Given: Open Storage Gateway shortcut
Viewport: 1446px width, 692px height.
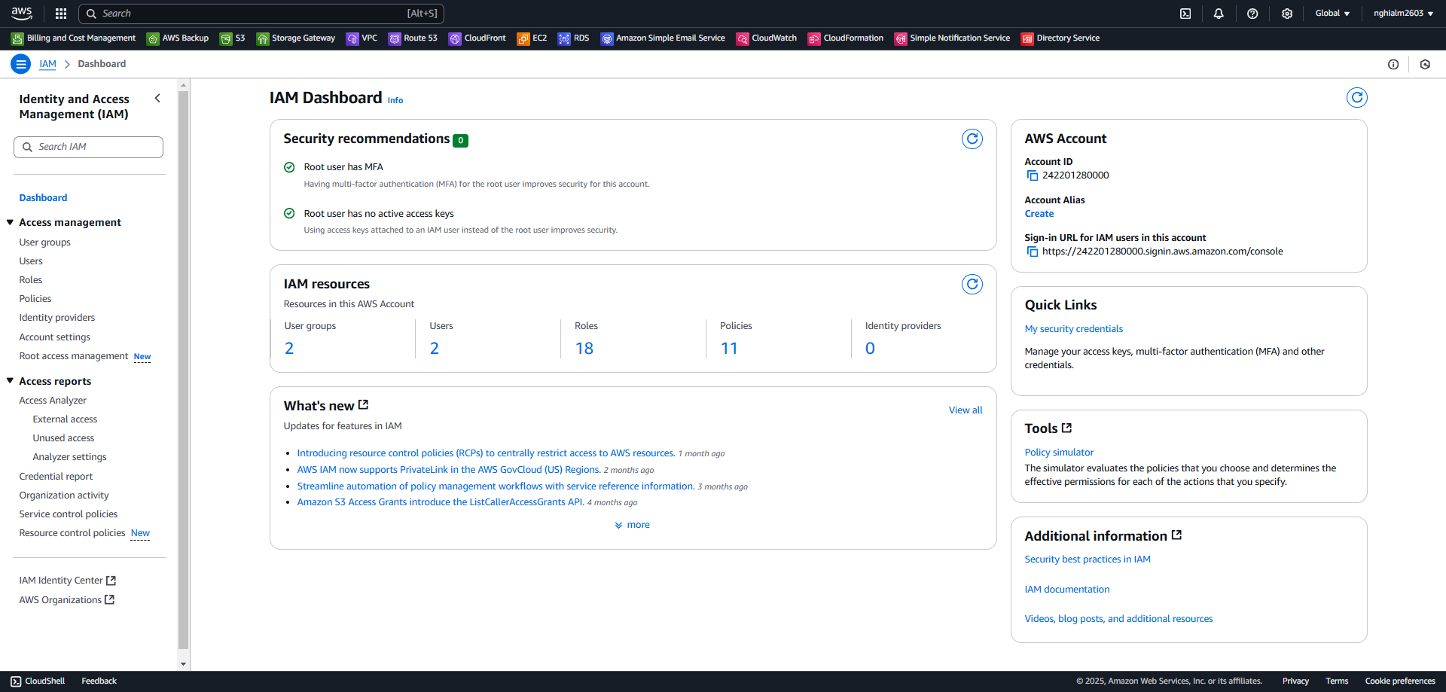Looking at the screenshot, I should [x=296, y=38].
